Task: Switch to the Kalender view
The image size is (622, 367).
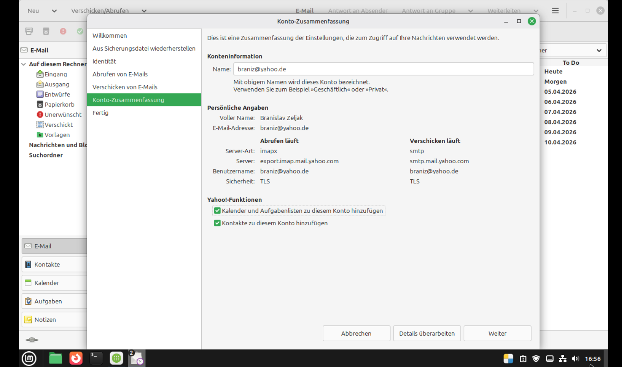Action: (46, 283)
